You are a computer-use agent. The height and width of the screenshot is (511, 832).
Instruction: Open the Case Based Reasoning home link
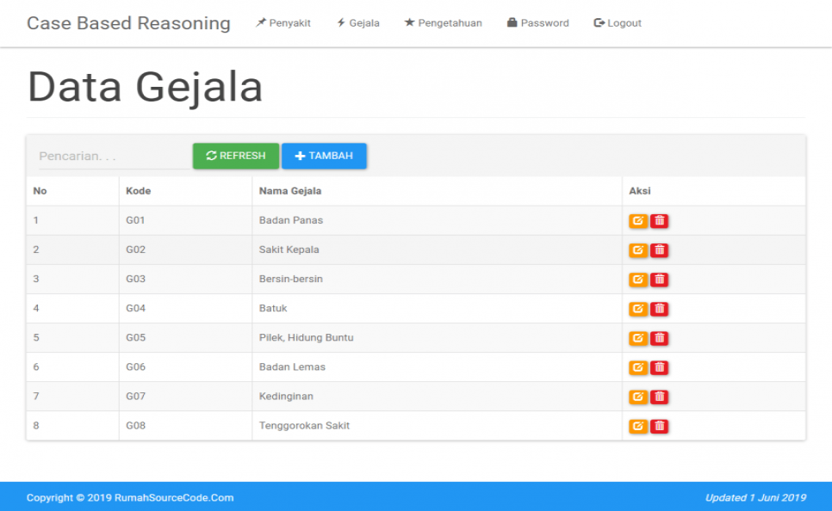(x=127, y=23)
